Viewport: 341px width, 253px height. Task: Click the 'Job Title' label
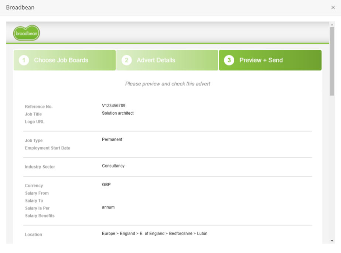point(33,114)
